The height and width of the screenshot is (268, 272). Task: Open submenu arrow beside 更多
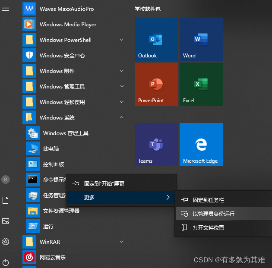168,197
